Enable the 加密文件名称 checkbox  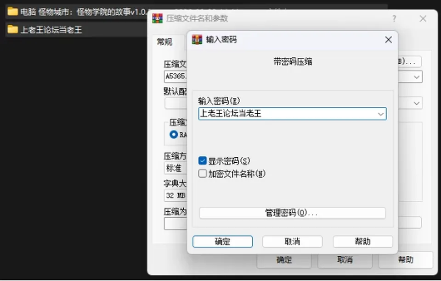click(203, 173)
